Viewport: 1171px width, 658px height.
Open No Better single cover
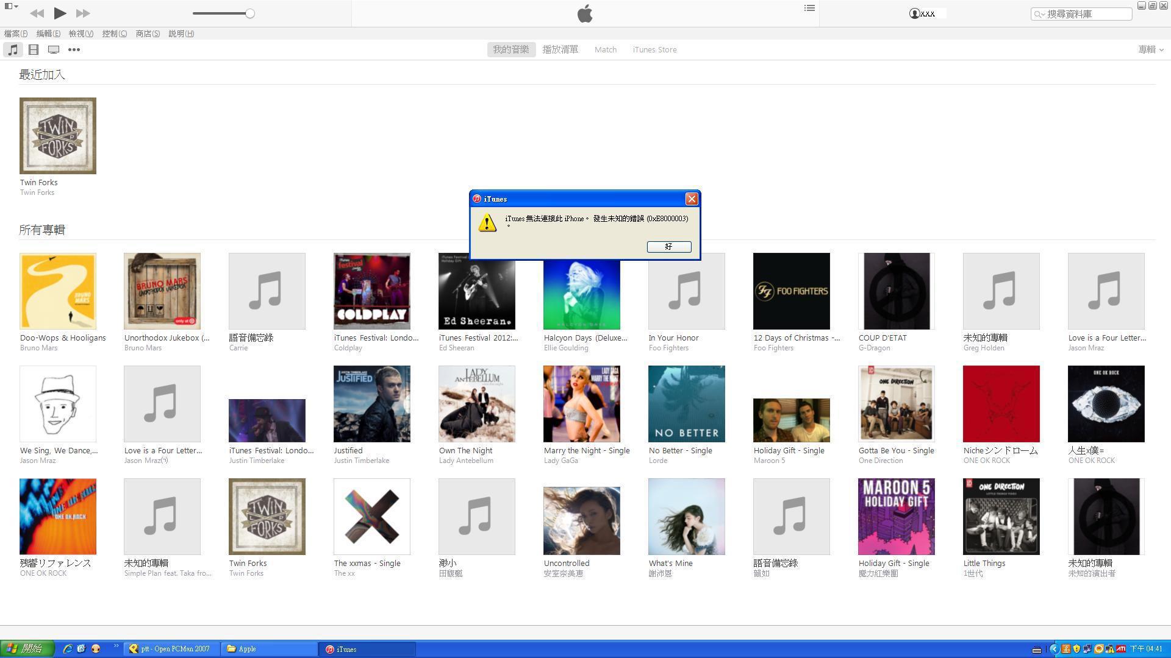click(x=687, y=404)
